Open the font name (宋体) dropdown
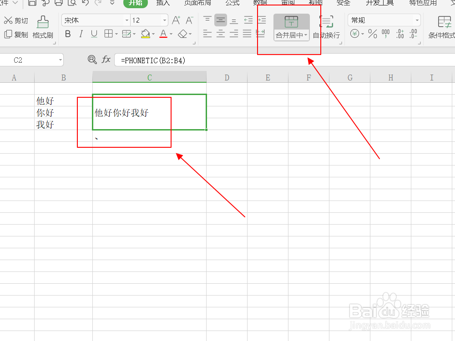The image size is (455, 341). point(126,20)
